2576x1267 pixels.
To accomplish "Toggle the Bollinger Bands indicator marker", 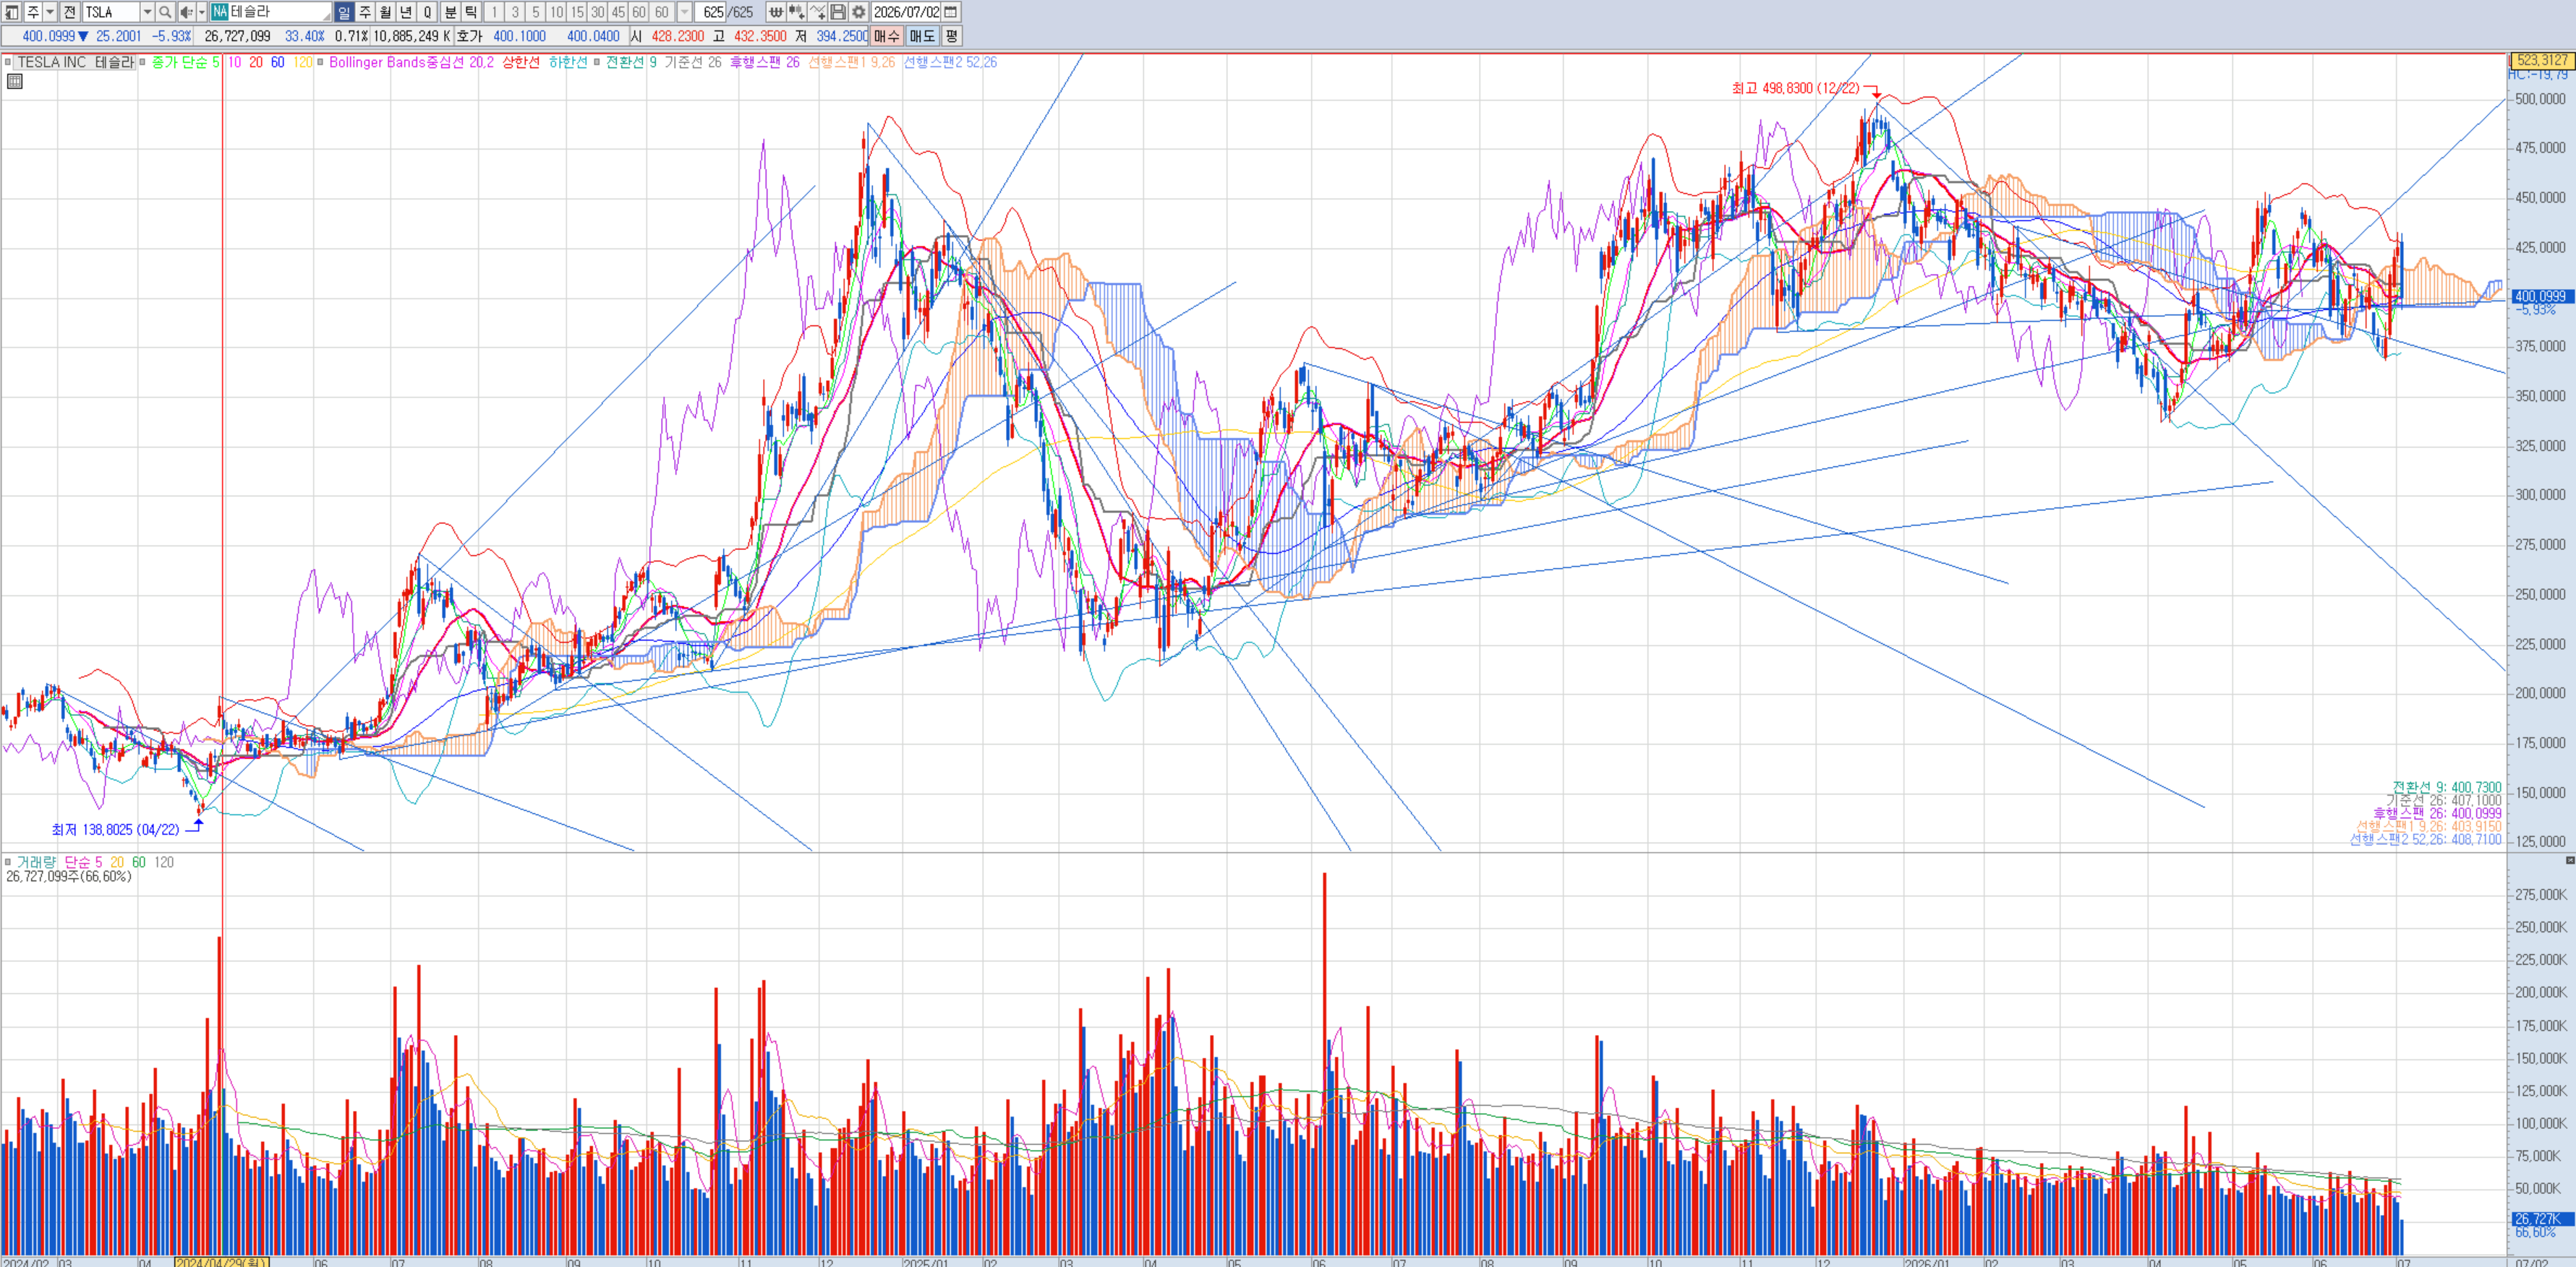I will tap(320, 62).
